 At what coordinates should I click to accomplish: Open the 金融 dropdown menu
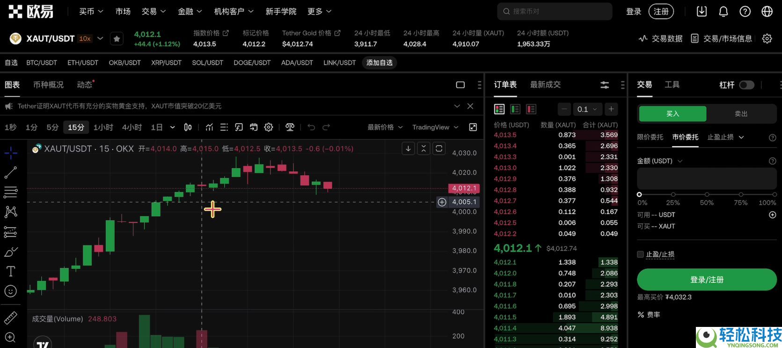tap(190, 11)
